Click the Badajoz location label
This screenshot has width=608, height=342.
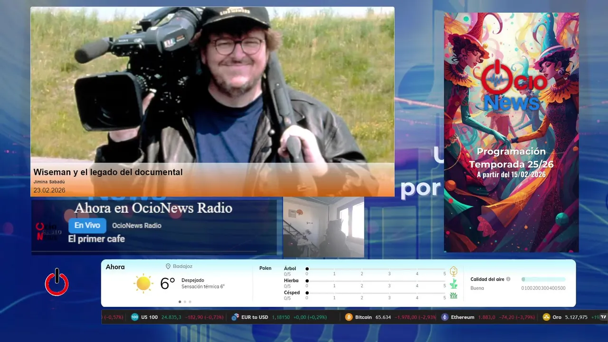tap(182, 266)
